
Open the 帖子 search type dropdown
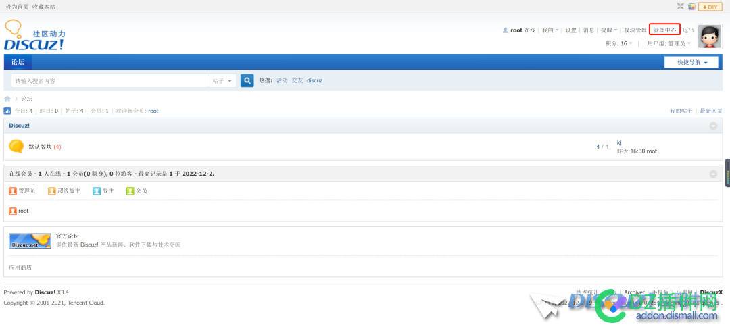pyautogui.click(x=222, y=81)
